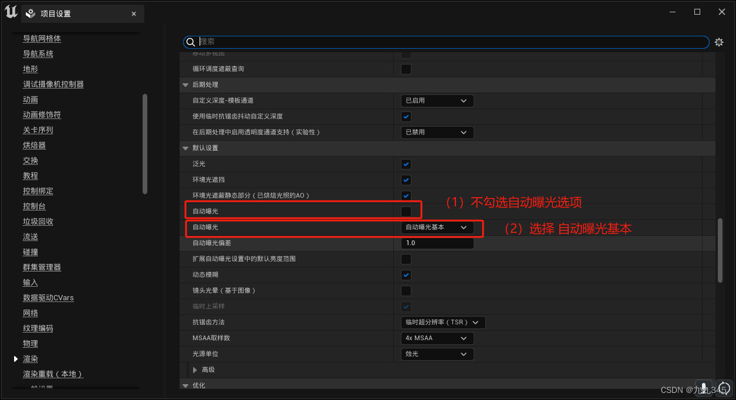
Task: Open 控制台 settings
Action: [34, 206]
